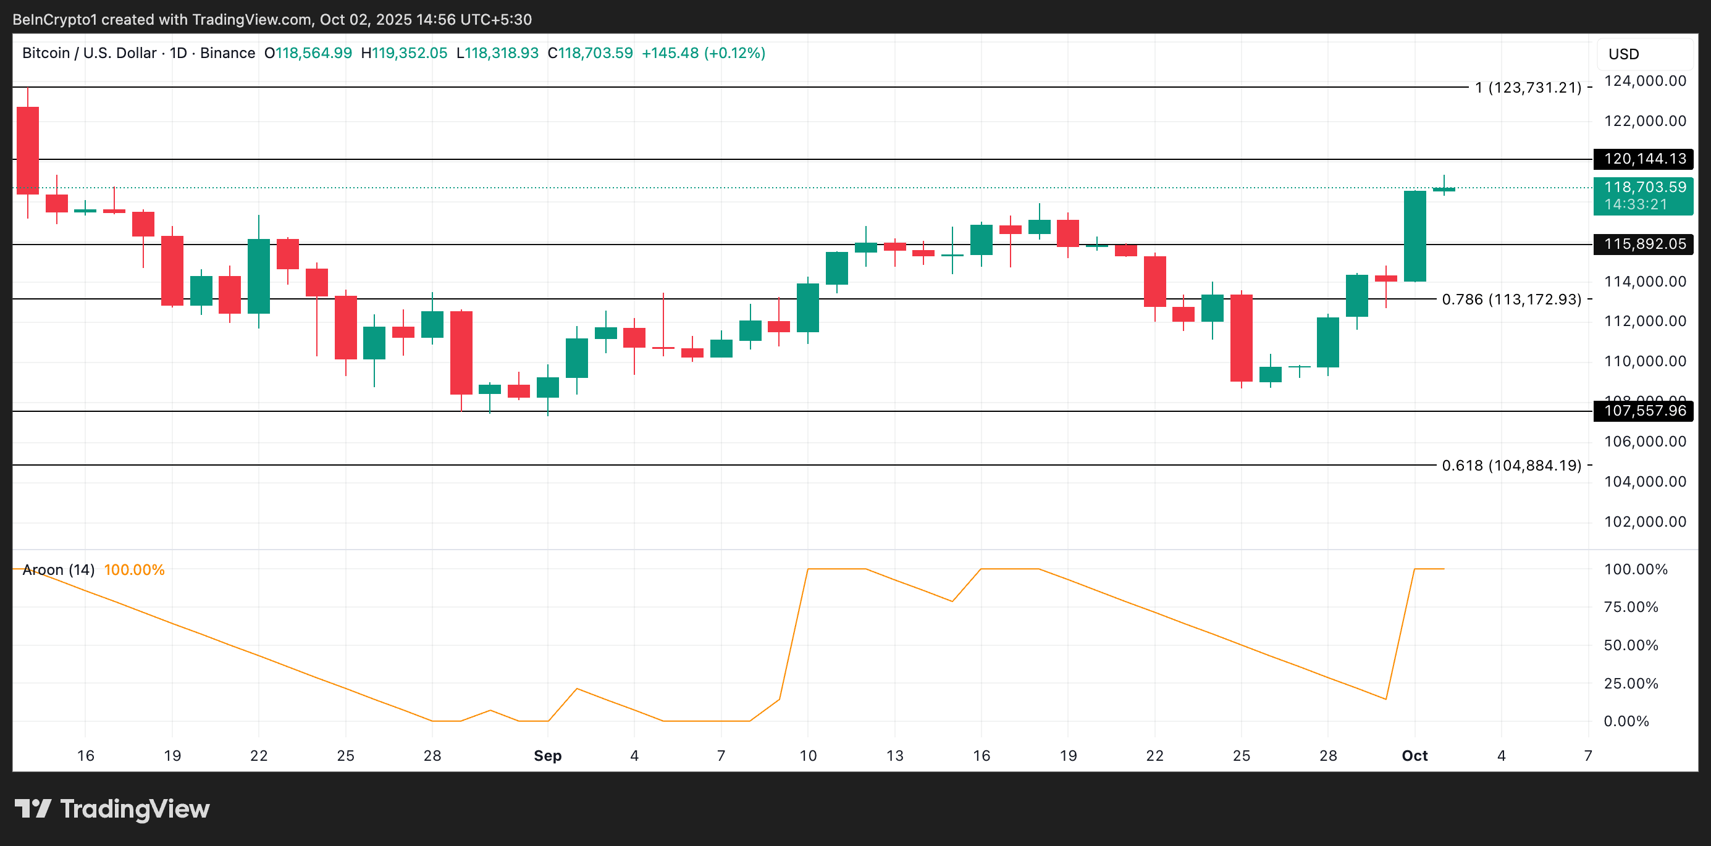
Task: Open the Aroon (14) indicator settings
Action: [x=59, y=570]
